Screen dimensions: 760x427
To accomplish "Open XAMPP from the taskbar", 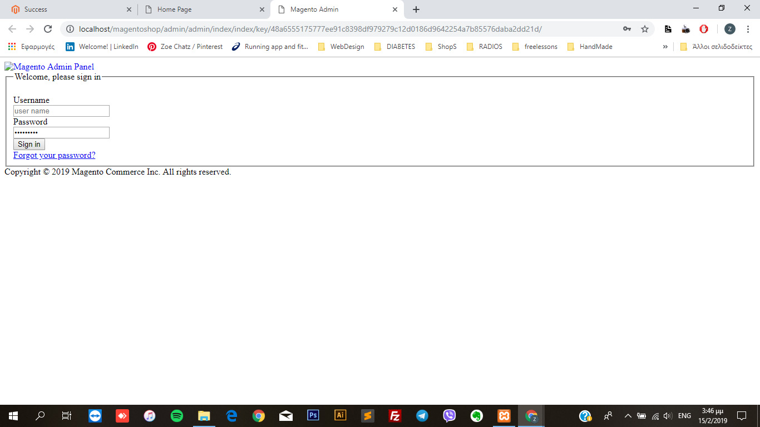I will (504, 416).
